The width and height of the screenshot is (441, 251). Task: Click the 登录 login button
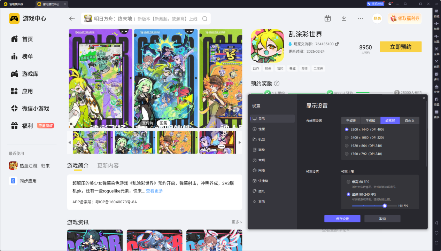[377, 18]
